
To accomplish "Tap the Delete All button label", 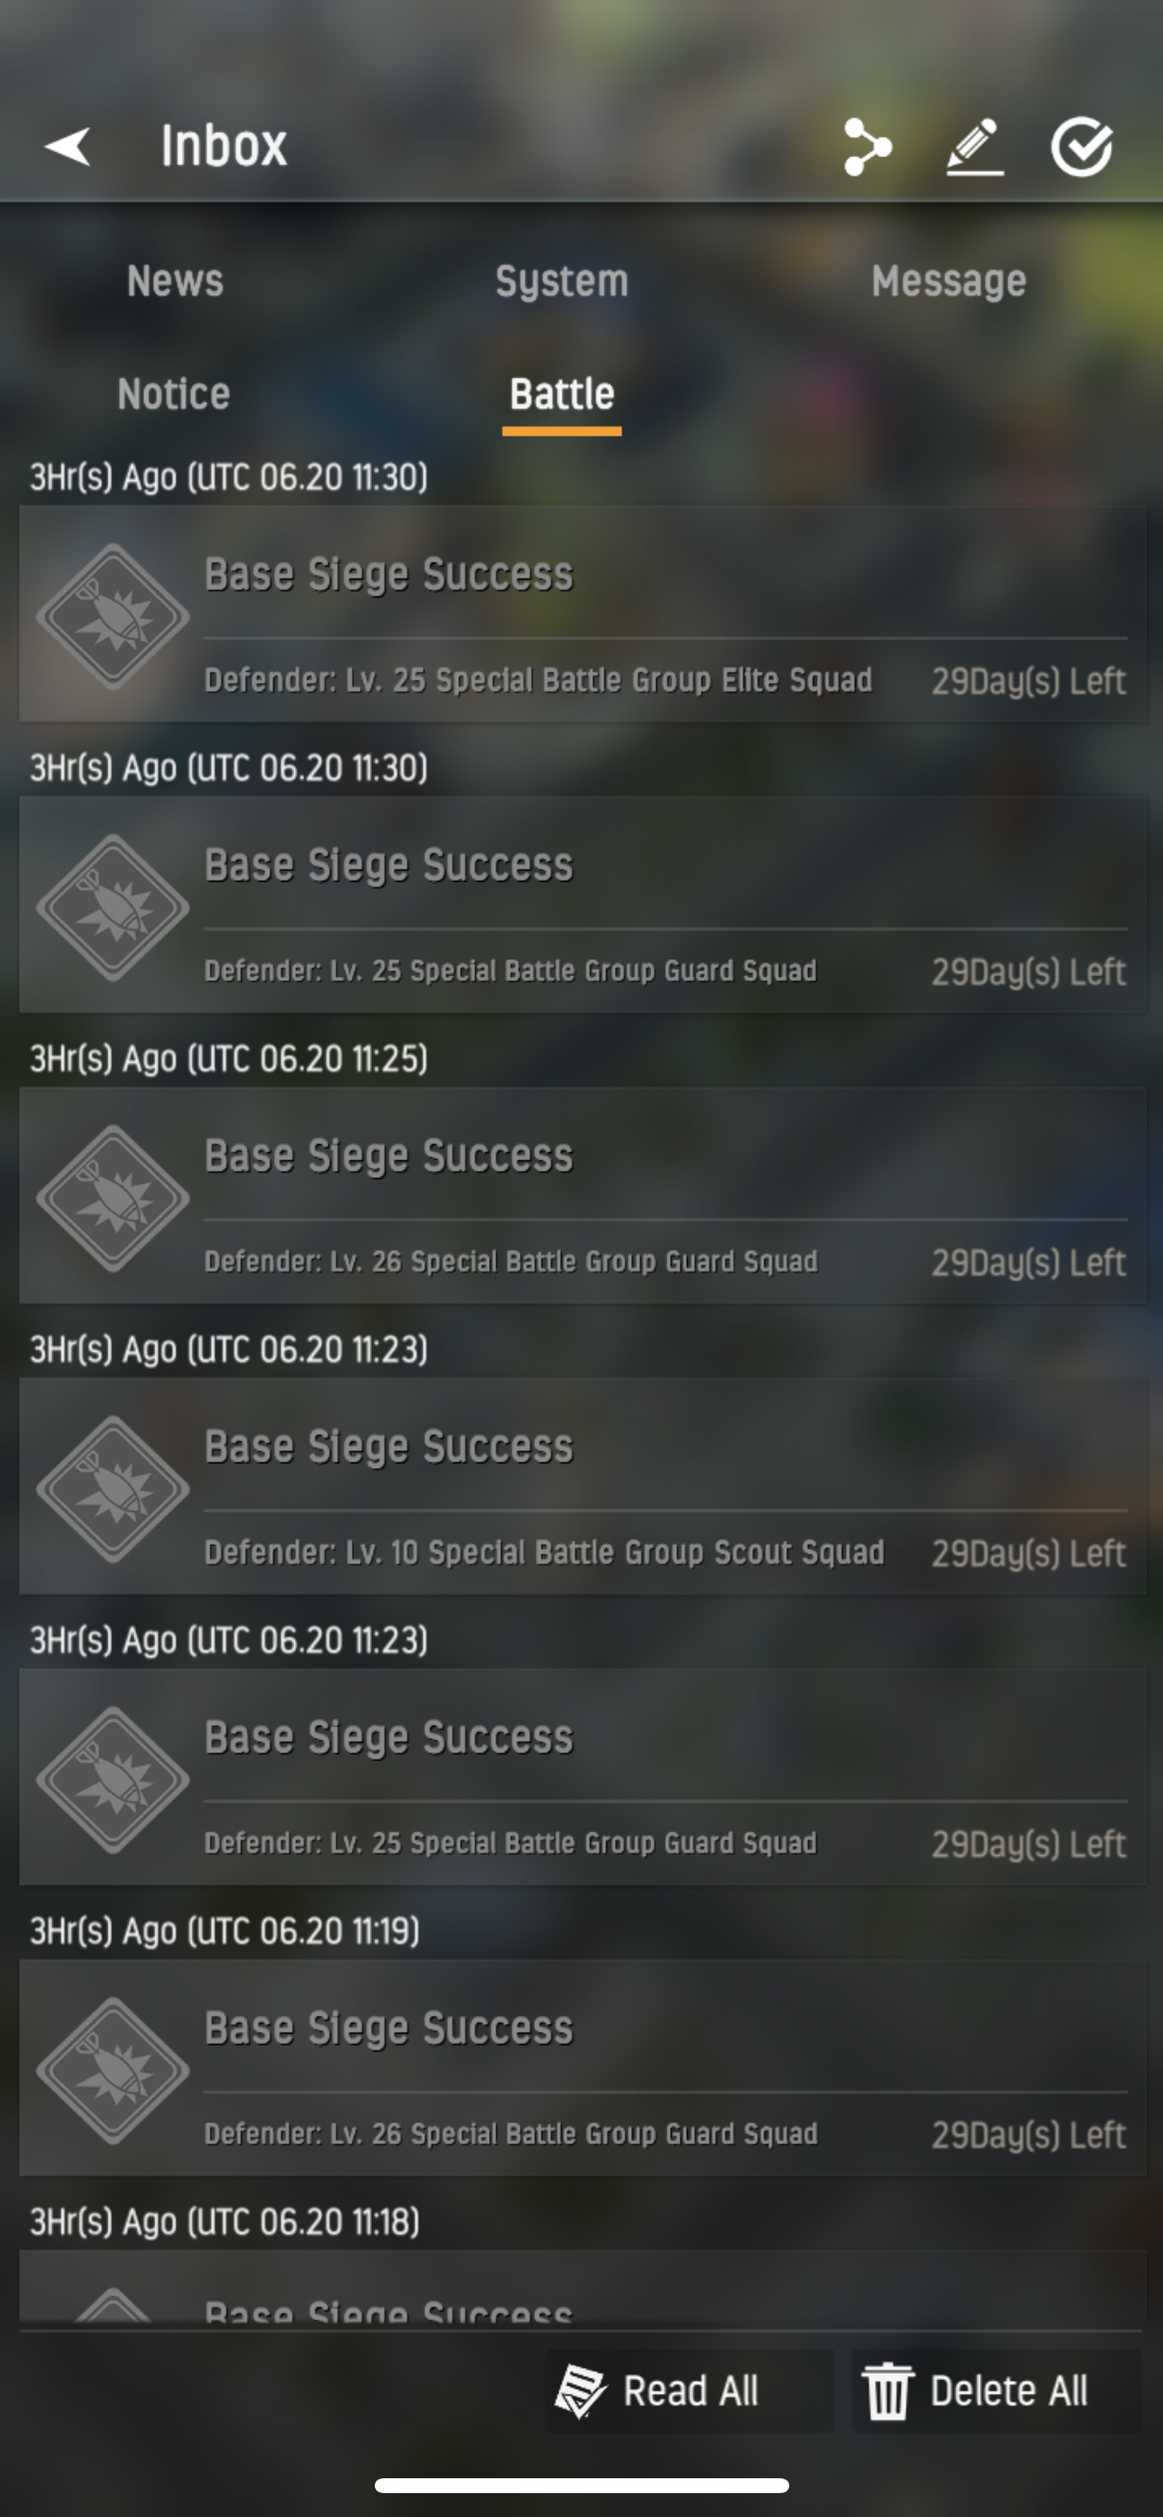I will pos(1009,2391).
